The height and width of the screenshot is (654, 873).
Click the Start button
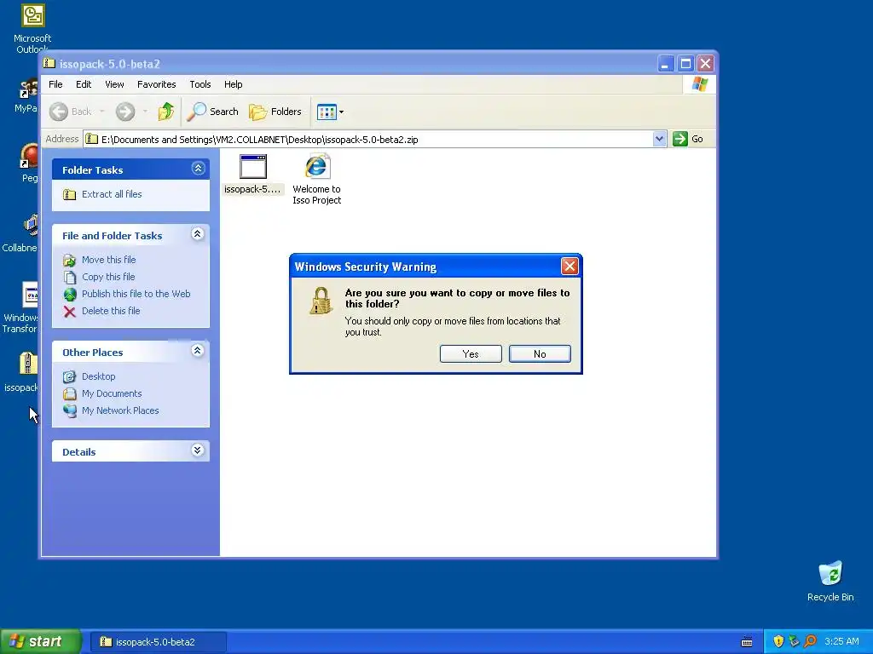click(40, 641)
